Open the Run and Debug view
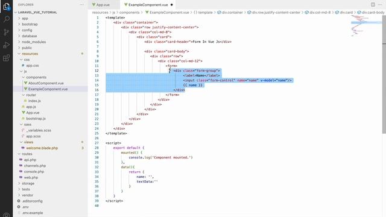Viewport: 386px width, 217px height. [7, 45]
